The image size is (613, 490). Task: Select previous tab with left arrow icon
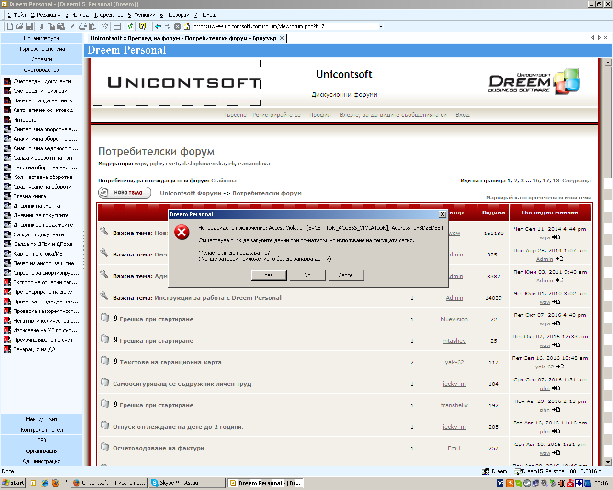[592, 38]
